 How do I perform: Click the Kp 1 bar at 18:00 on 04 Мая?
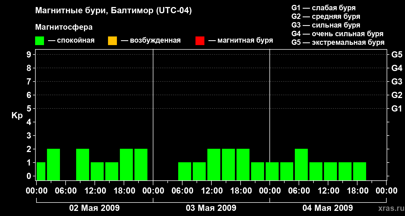[x=360, y=171]
